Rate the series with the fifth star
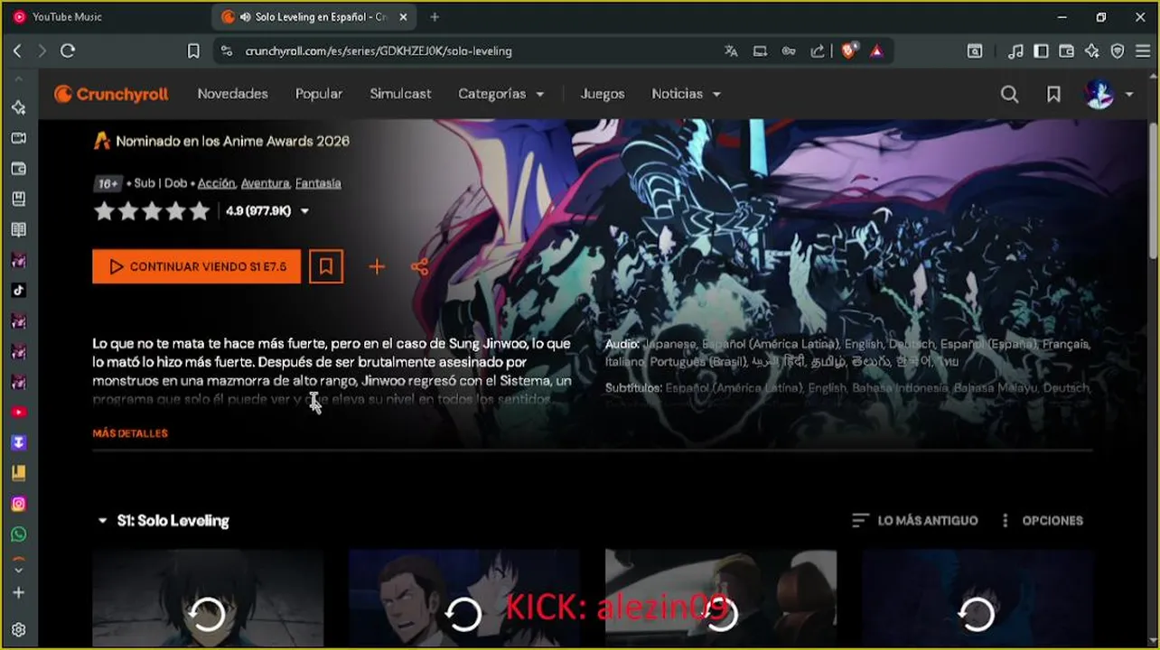The image size is (1160, 650). click(x=199, y=211)
